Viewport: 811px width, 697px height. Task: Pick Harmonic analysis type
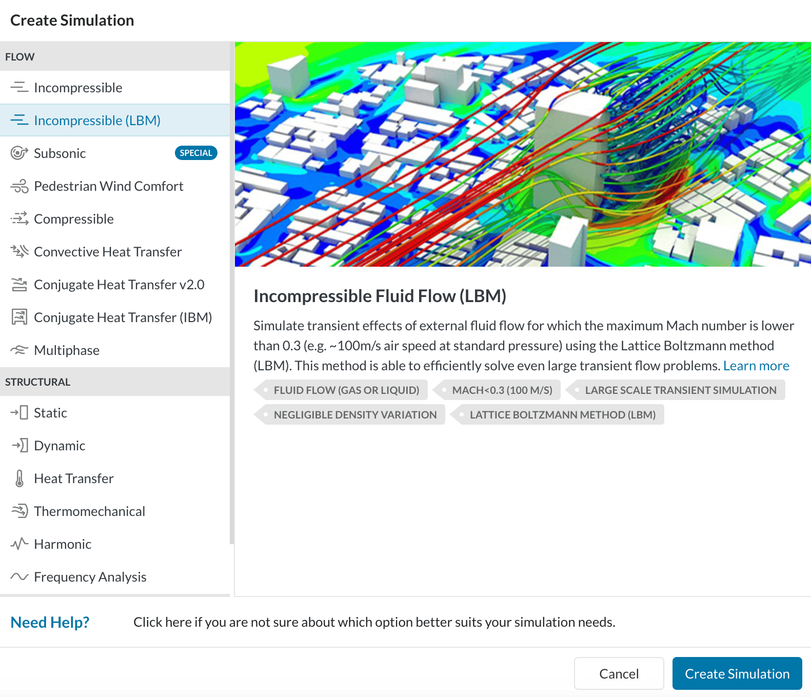point(115,544)
